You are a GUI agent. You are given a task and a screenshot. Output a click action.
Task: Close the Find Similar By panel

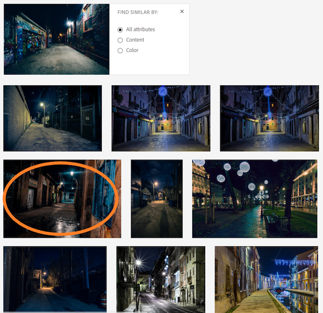182,11
